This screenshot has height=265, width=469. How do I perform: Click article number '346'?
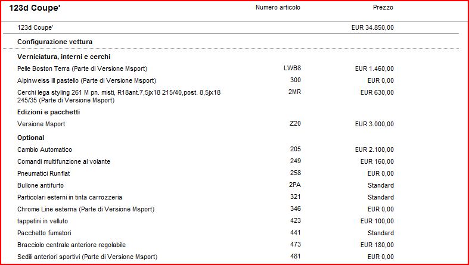[296, 209]
